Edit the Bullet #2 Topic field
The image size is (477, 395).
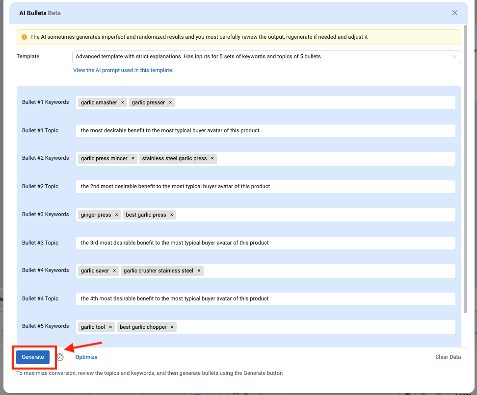pos(265,187)
